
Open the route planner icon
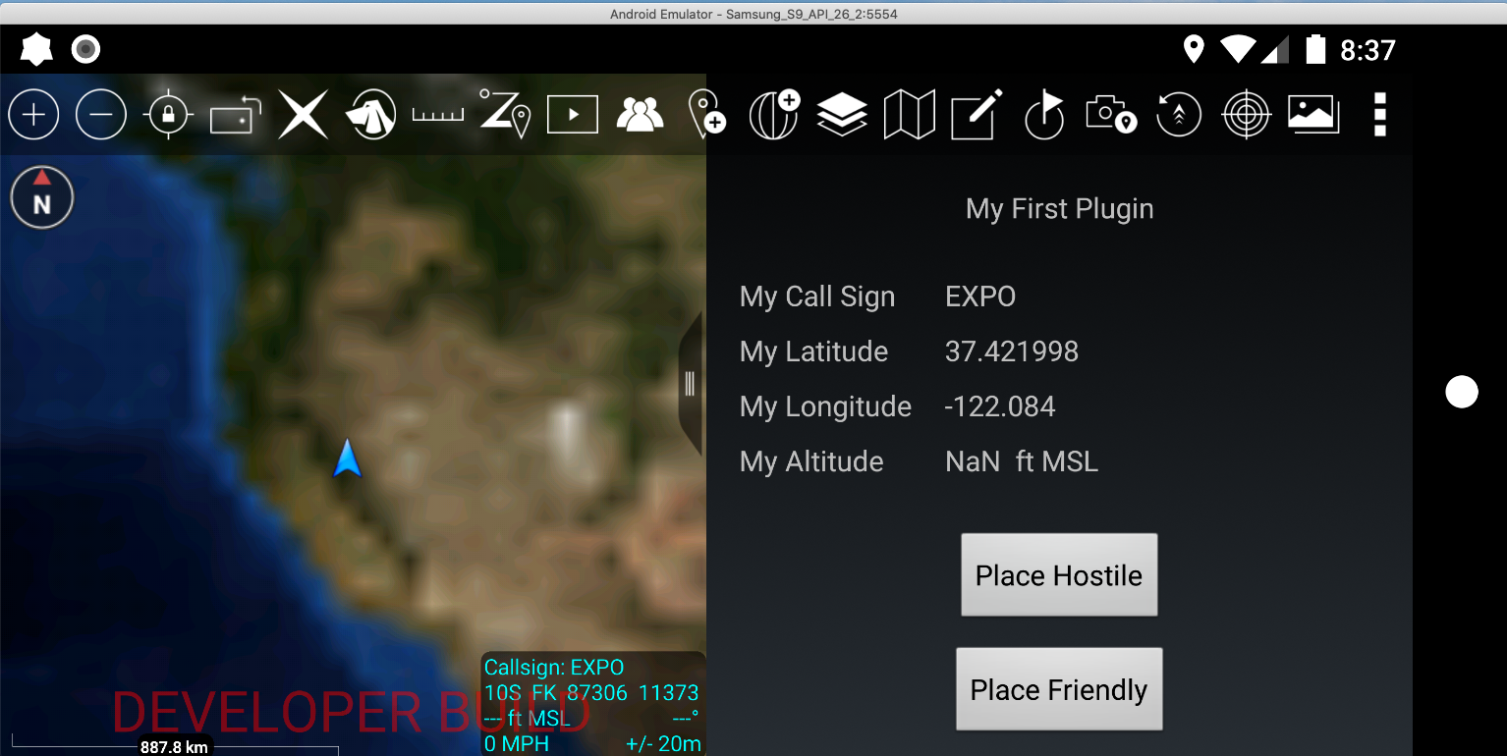coord(505,114)
